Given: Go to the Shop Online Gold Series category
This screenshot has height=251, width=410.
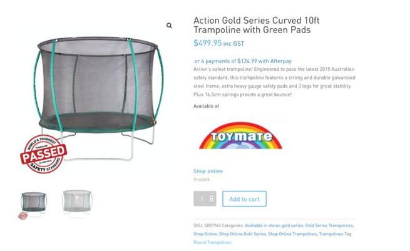Looking at the screenshot, I should pos(242,234).
